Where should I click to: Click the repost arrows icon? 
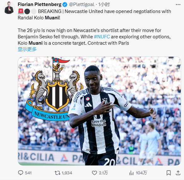tap(57, 173)
